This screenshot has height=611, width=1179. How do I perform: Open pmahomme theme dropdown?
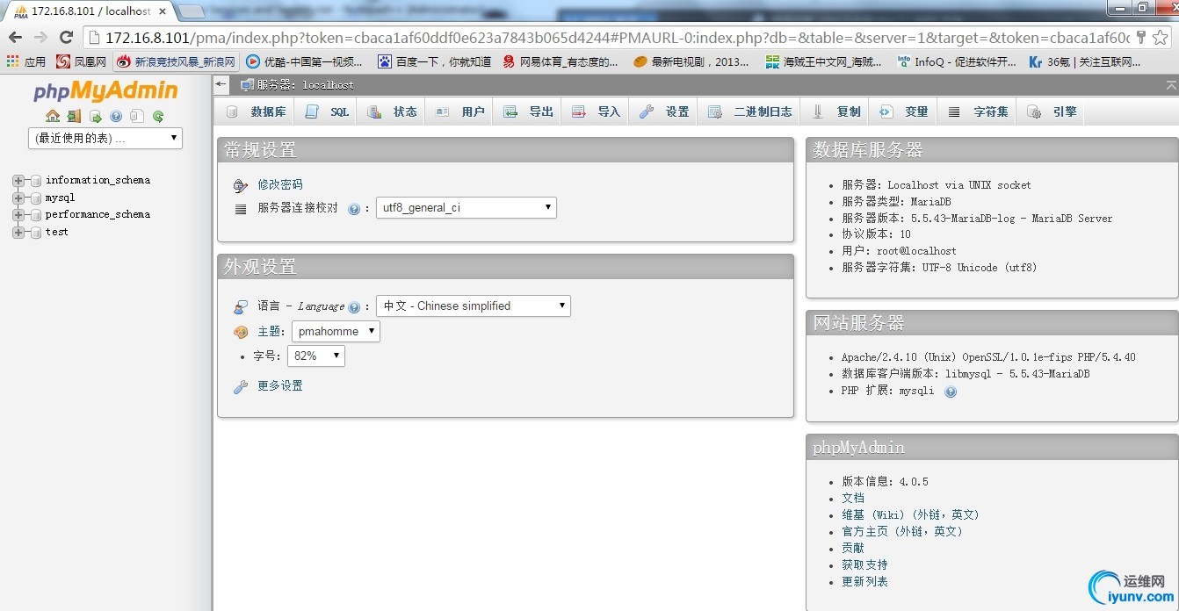pos(336,331)
